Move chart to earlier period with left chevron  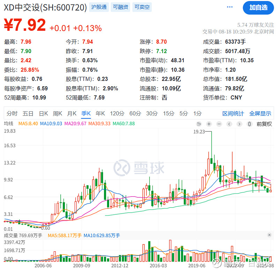[x=229, y=124]
